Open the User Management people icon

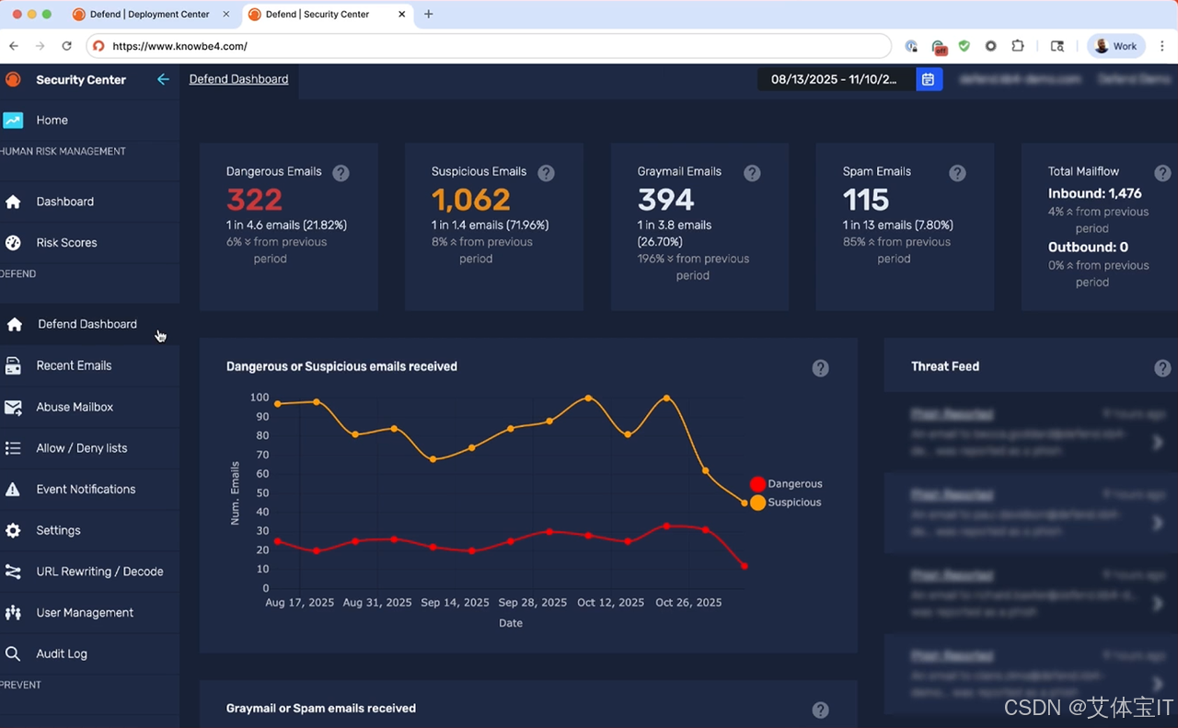[13, 613]
